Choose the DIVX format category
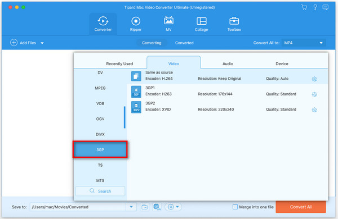Image resolution: width=338 pixels, height=219 pixels. pyautogui.click(x=100, y=134)
